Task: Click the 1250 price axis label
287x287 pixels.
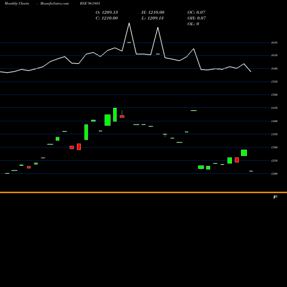Action: 274,161
